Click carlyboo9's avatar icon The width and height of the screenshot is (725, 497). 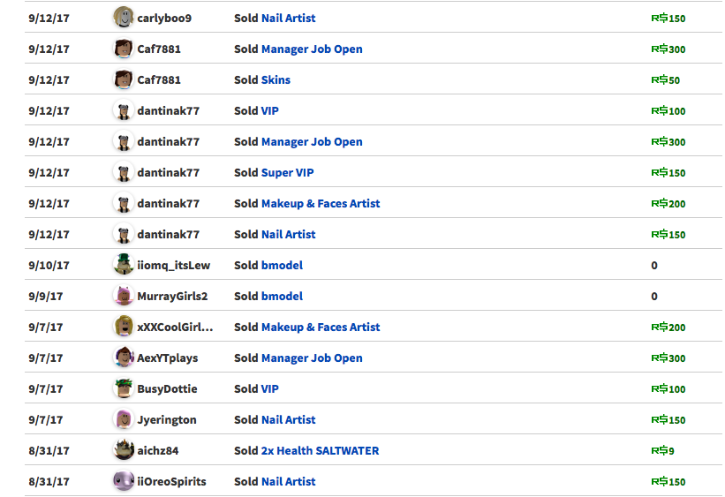(x=124, y=18)
